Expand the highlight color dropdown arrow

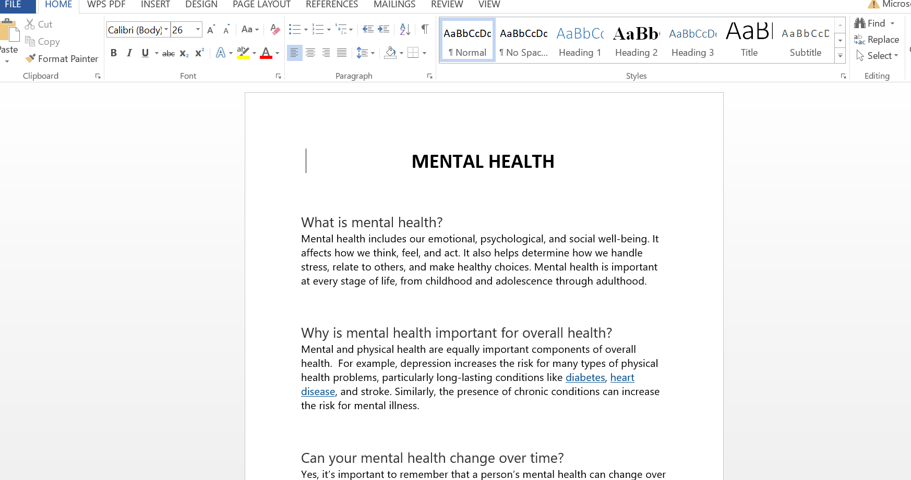254,53
